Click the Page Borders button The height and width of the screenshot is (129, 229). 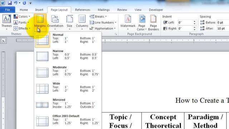click(x=154, y=23)
